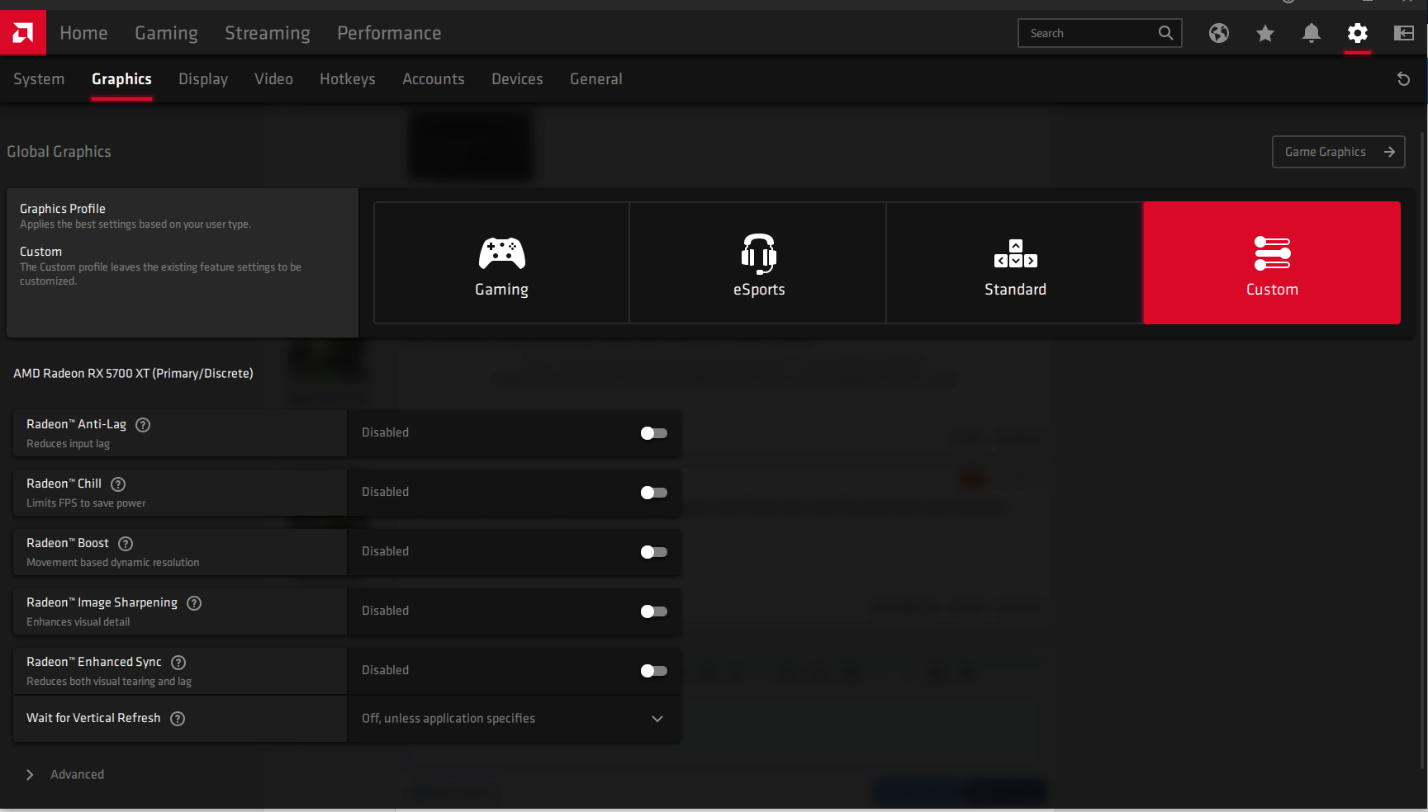Open the web browser globe icon
1428x812 pixels.
(x=1219, y=33)
